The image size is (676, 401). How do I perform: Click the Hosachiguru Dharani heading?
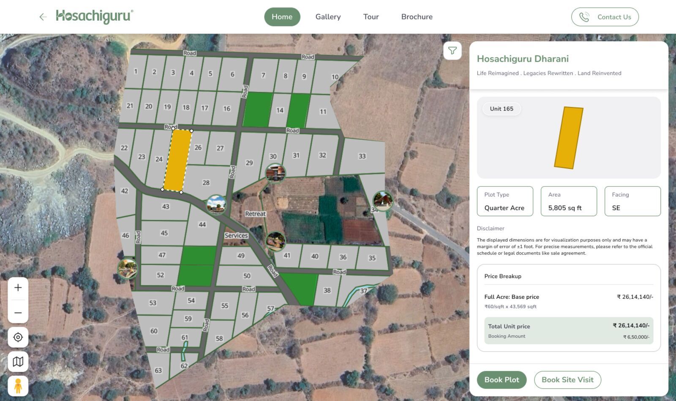(523, 59)
